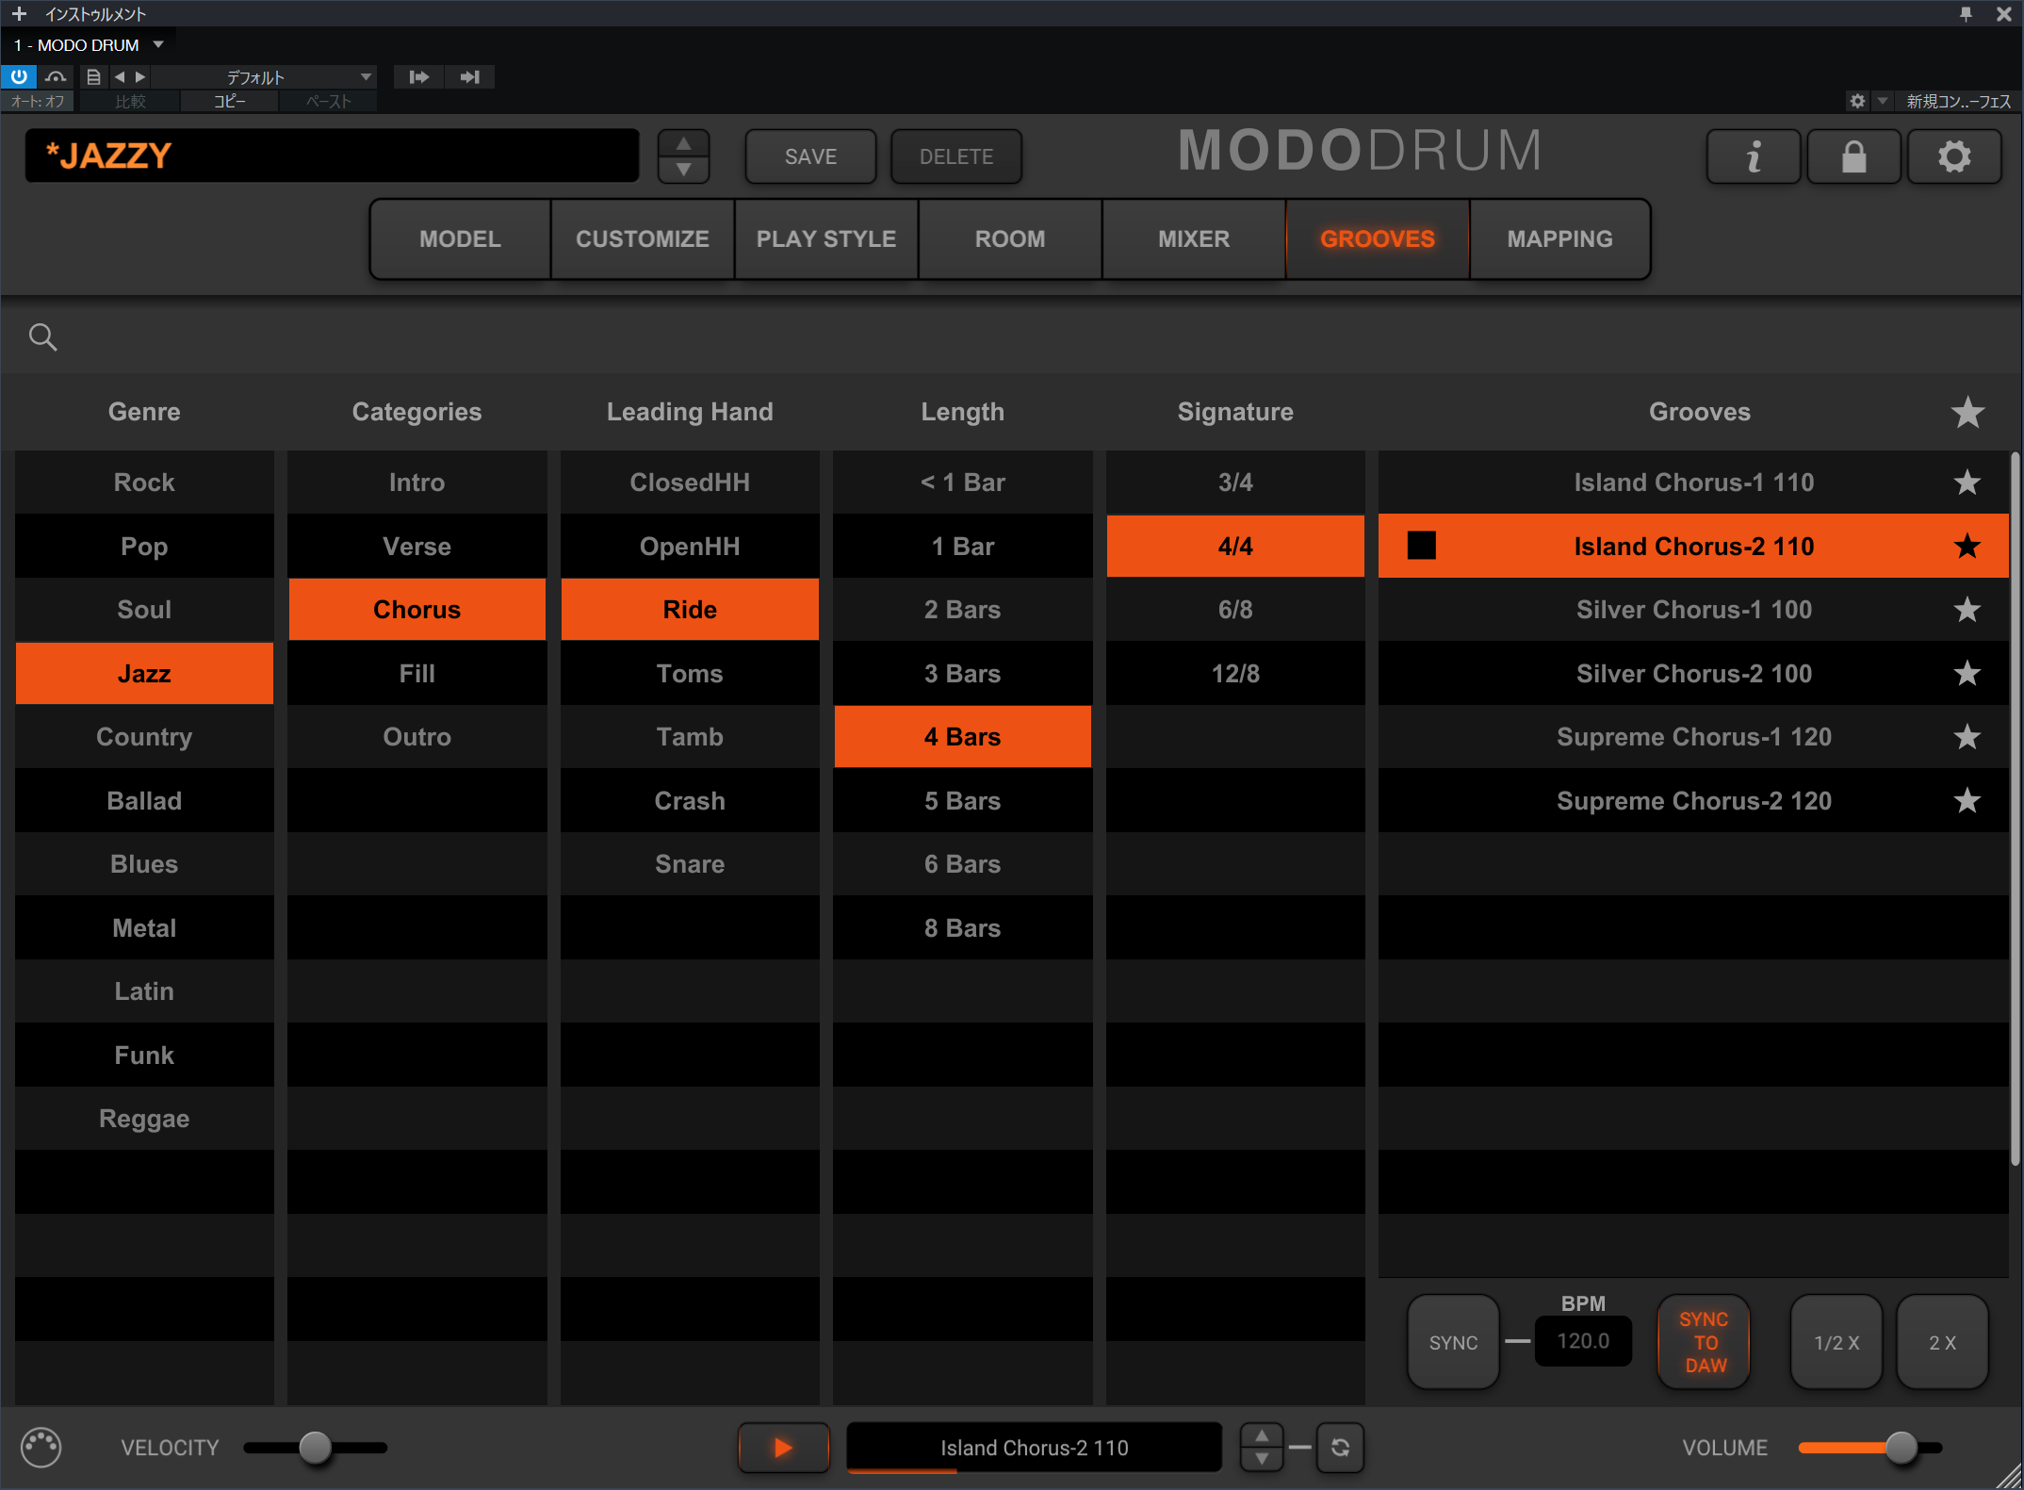The width and height of the screenshot is (2024, 1490).
Task: Toggle the plugin power bypass icon
Action: pyautogui.click(x=19, y=76)
